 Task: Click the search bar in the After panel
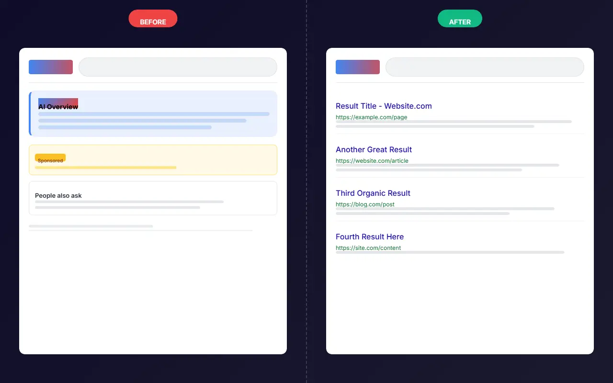[x=485, y=67]
